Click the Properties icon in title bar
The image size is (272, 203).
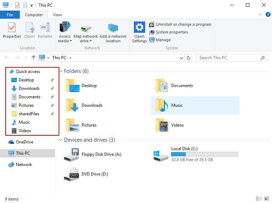pyautogui.click(x=17, y=5)
